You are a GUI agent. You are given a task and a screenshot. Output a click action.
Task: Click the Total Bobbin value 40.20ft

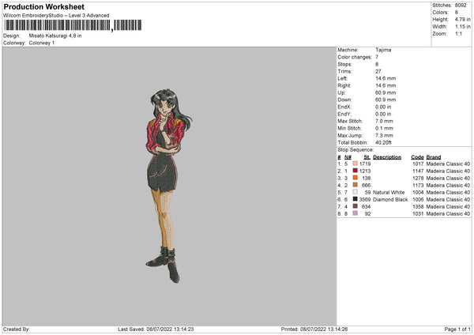tap(383, 142)
